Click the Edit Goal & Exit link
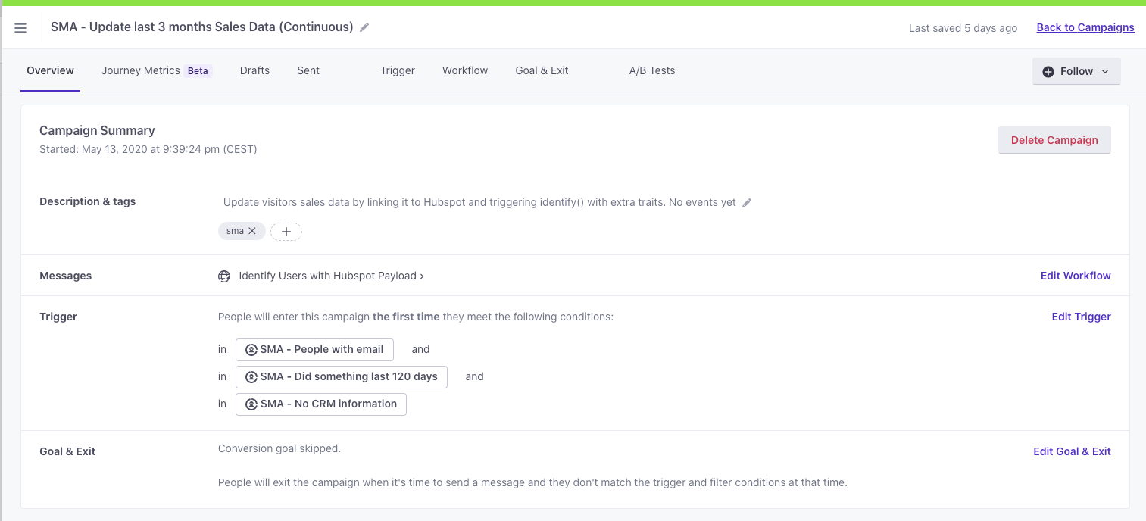 coord(1072,451)
